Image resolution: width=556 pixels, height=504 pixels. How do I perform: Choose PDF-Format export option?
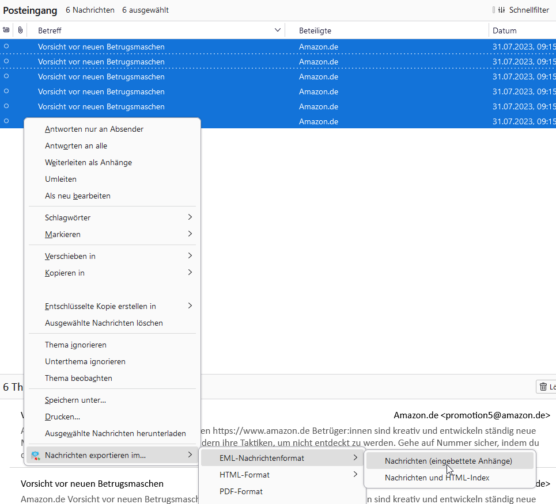click(241, 491)
